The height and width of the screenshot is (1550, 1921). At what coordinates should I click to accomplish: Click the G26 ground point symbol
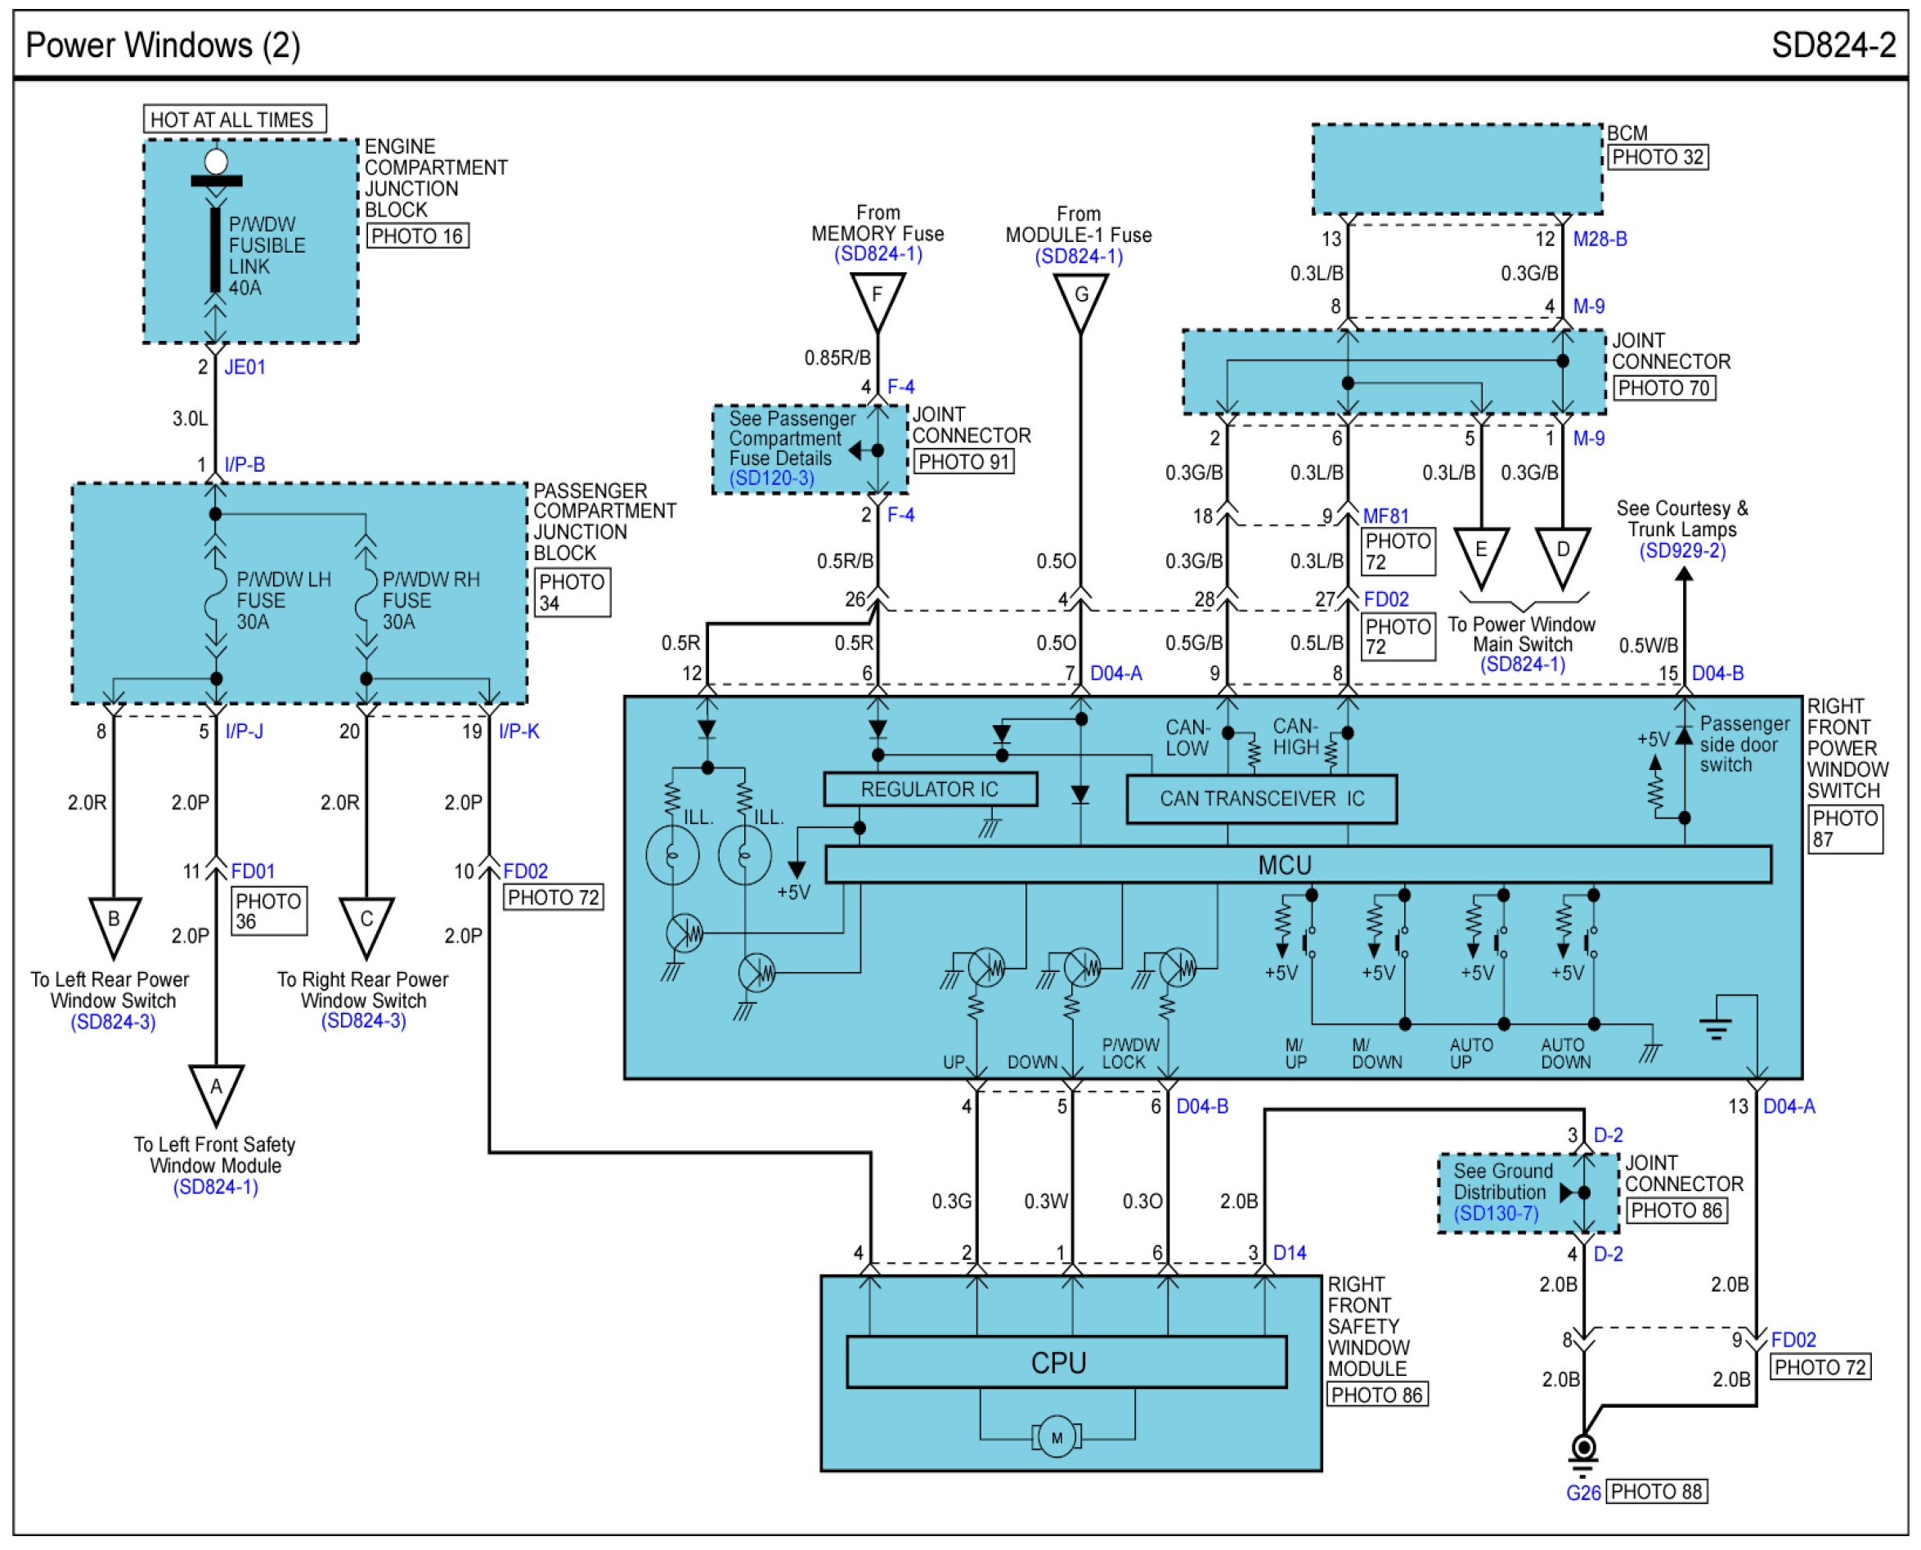[x=1582, y=1446]
